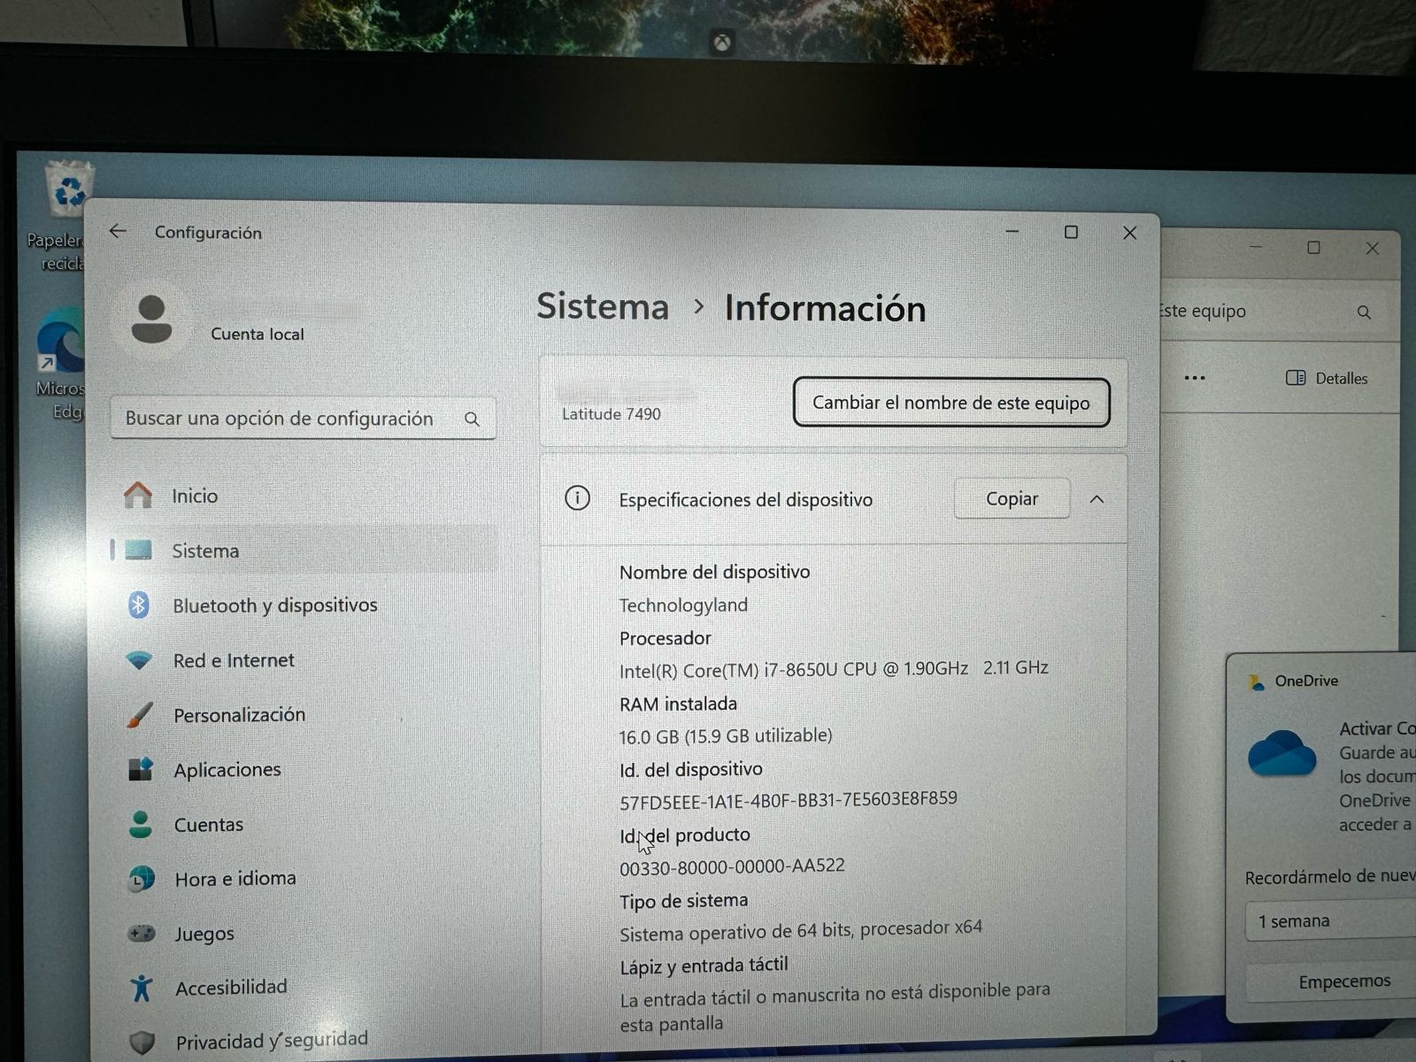Open the three-dots menu in Explorer window
Screen dimensions: 1416x1062
1195,378
